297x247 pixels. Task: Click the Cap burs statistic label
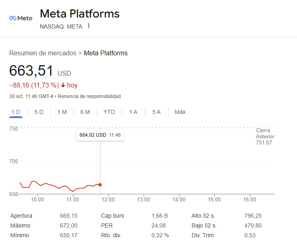coord(112,216)
